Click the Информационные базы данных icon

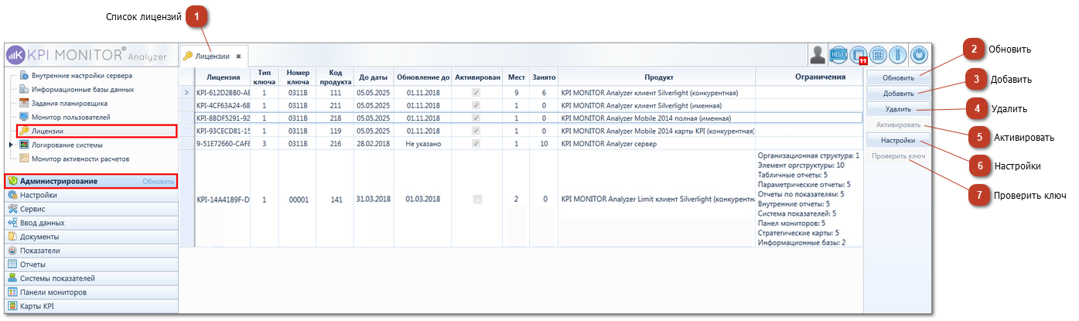tap(24, 89)
